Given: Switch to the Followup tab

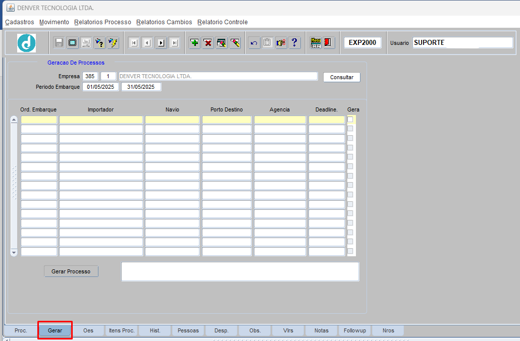Looking at the screenshot, I should 354,330.
